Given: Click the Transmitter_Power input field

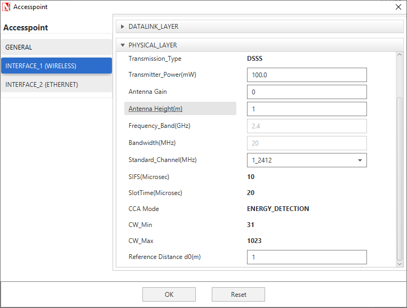Looking at the screenshot, I should pos(307,75).
